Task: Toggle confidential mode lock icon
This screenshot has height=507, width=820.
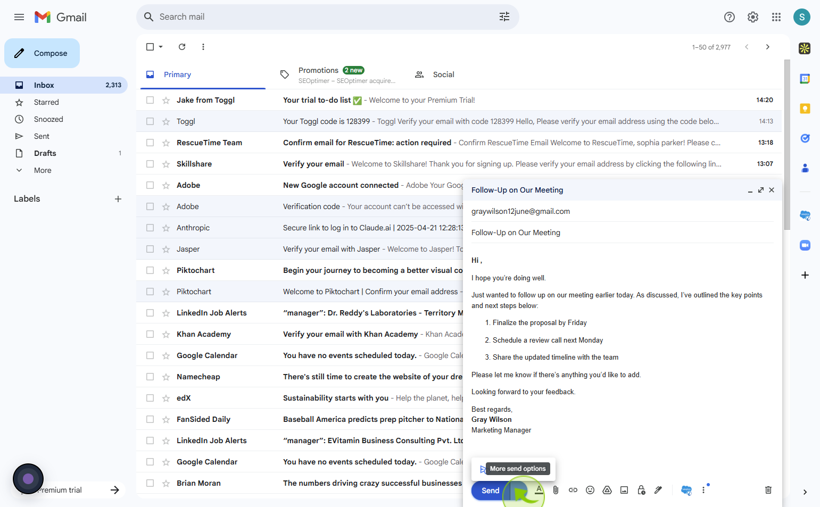Action: pos(641,490)
